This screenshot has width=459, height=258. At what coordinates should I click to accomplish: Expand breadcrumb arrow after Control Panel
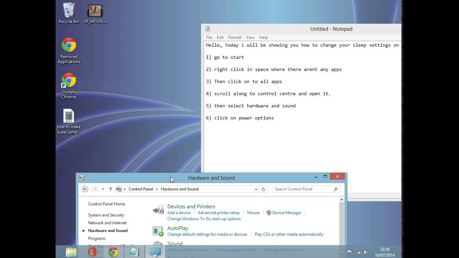pyautogui.click(x=157, y=189)
